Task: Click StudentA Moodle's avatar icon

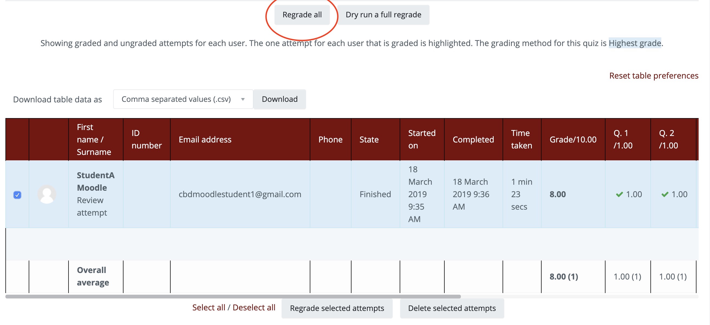Action: point(47,194)
